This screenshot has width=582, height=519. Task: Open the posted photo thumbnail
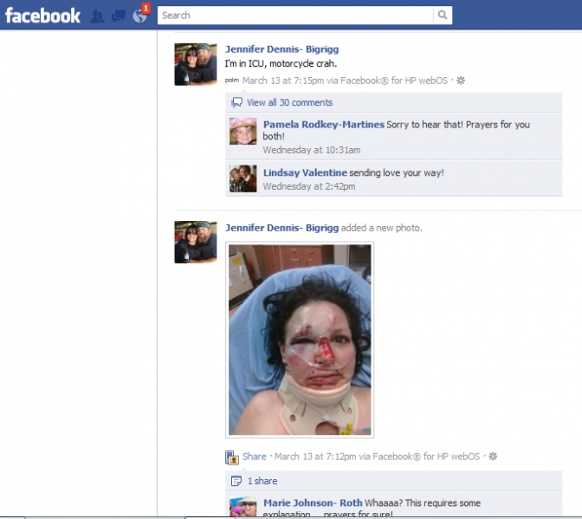300,340
